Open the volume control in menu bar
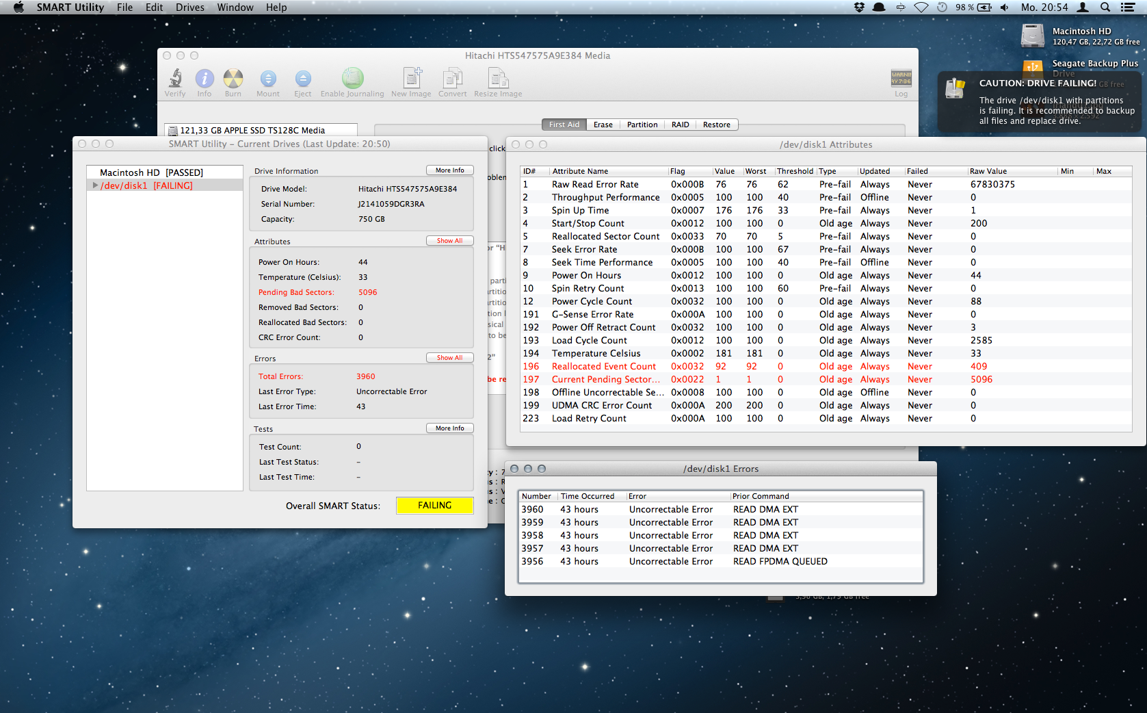1147x713 pixels. [x=1005, y=7]
